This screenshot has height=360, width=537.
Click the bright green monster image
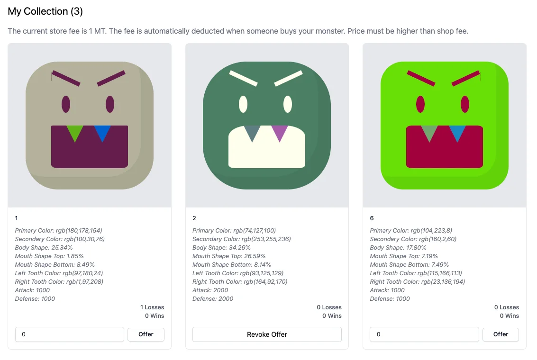tap(444, 126)
